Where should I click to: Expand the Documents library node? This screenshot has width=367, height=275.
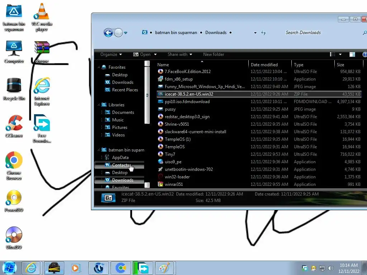coord(102,112)
